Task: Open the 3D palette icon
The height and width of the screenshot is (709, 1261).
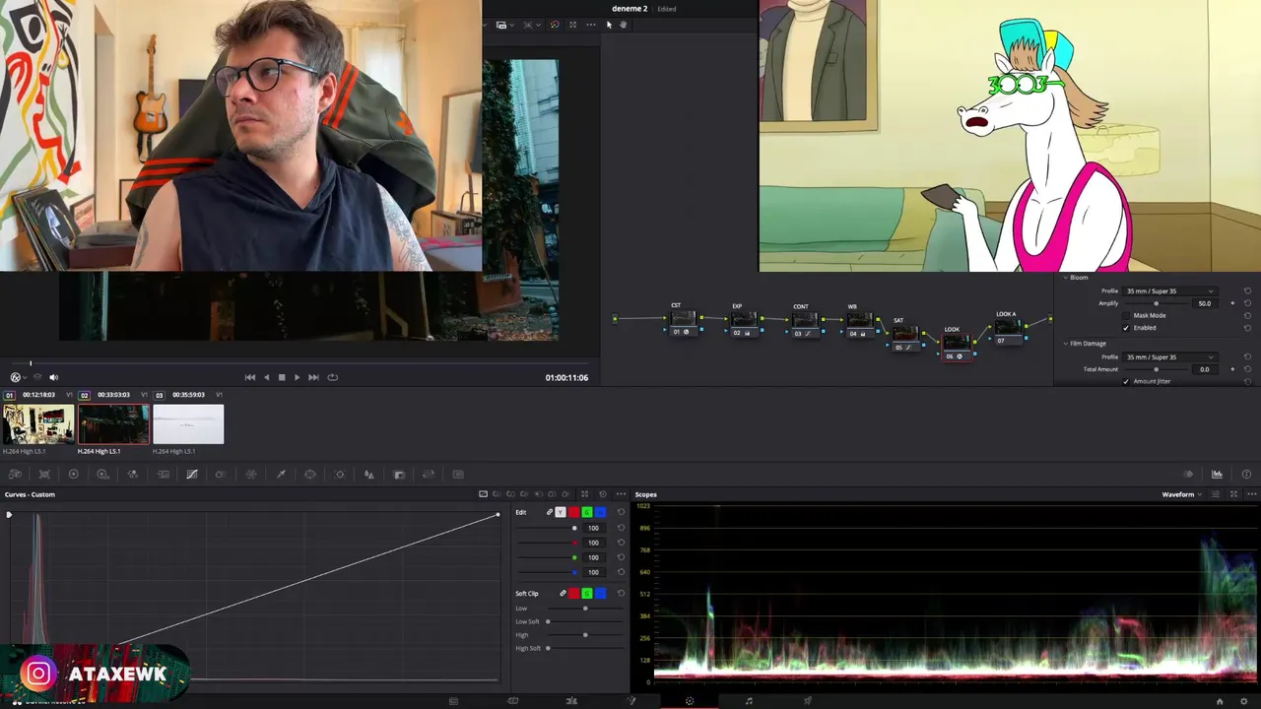Action: click(x=458, y=475)
